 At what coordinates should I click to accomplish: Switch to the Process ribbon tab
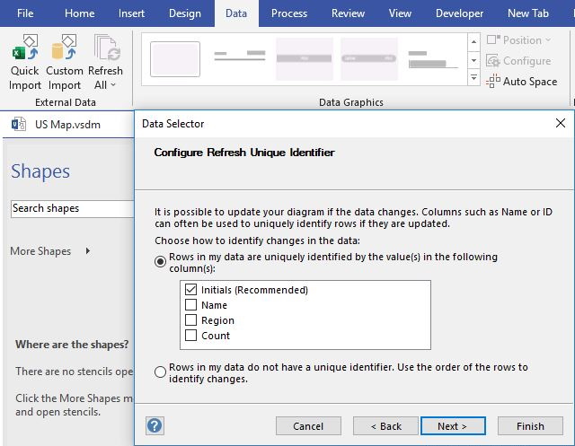pos(288,13)
